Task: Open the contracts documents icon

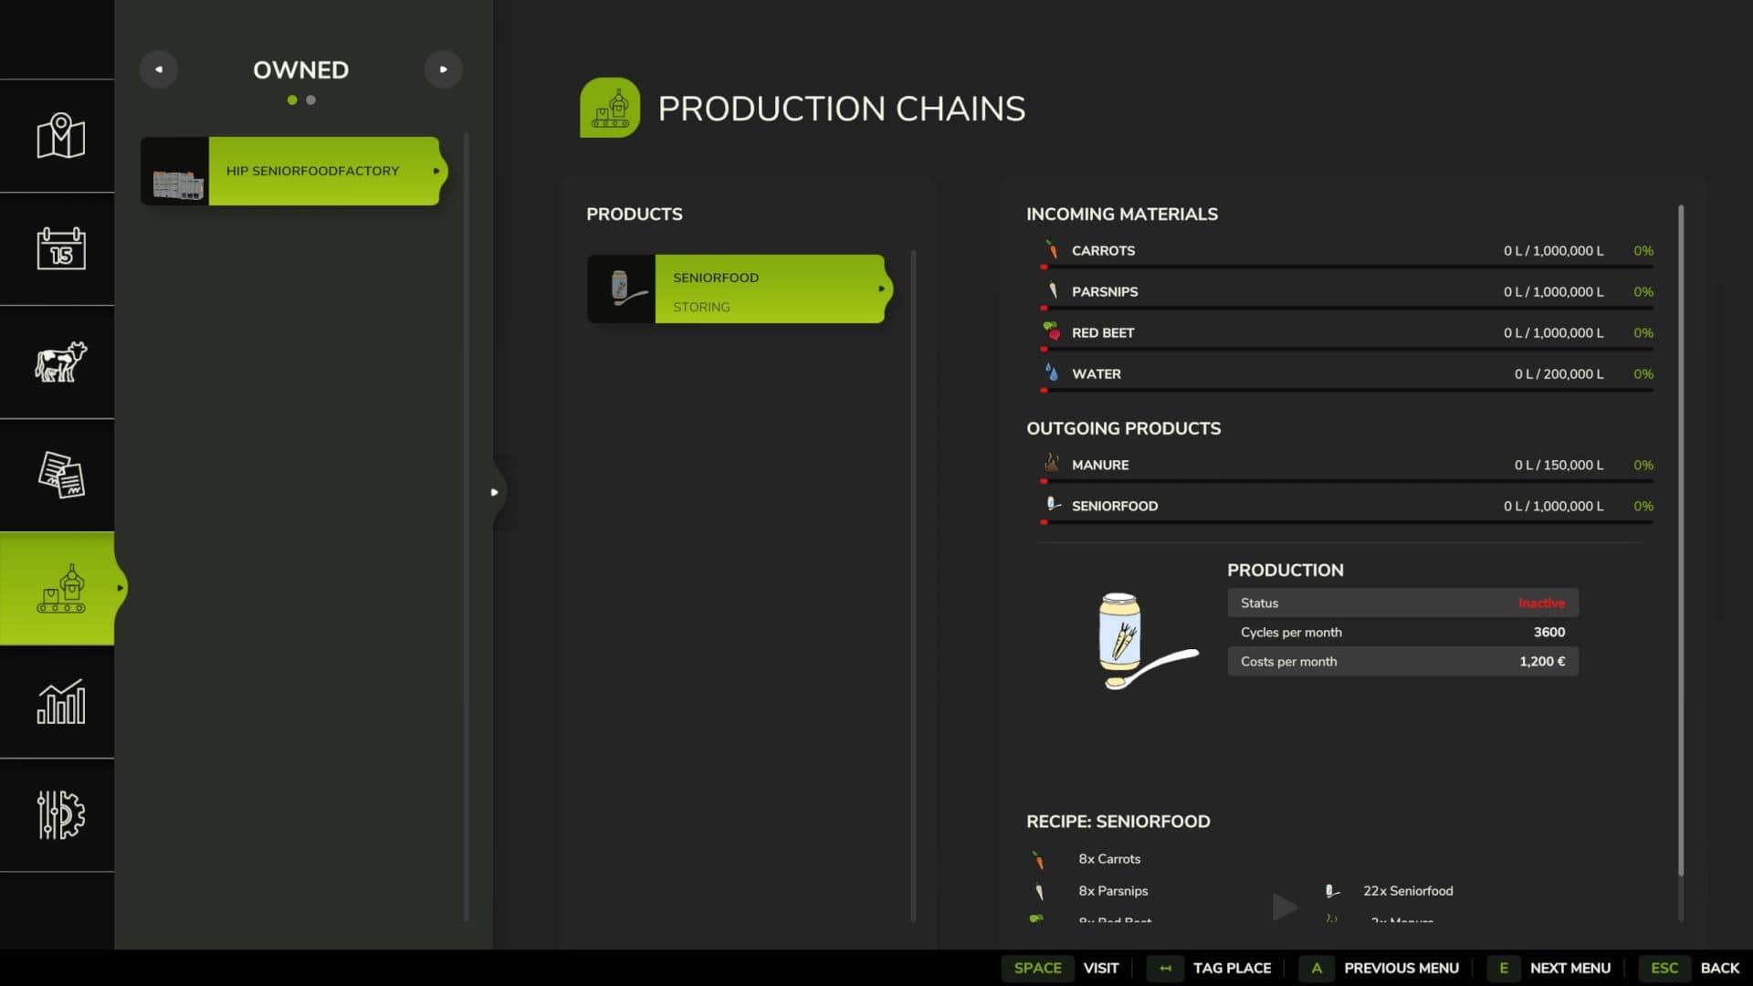Action: click(60, 475)
